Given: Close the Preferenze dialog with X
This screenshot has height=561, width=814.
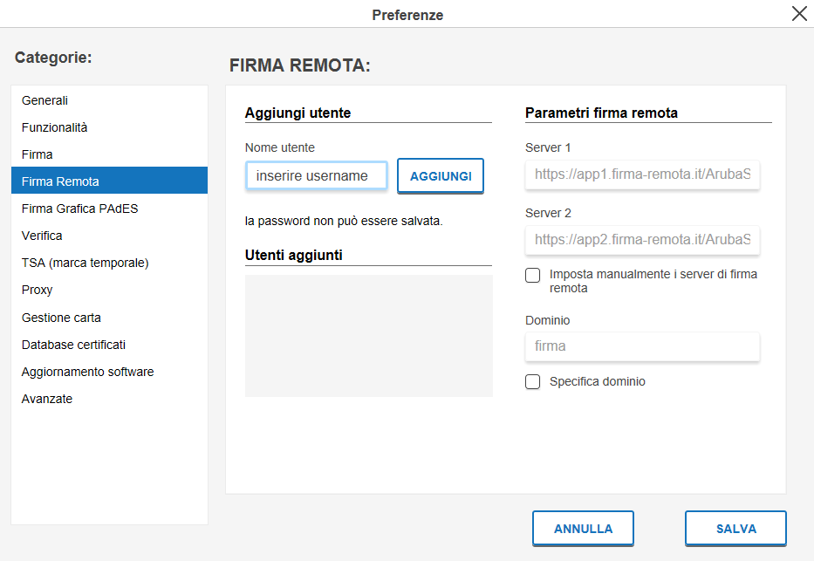Looking at the screenshot, I should pyautogui.click(x=799, y=13).
